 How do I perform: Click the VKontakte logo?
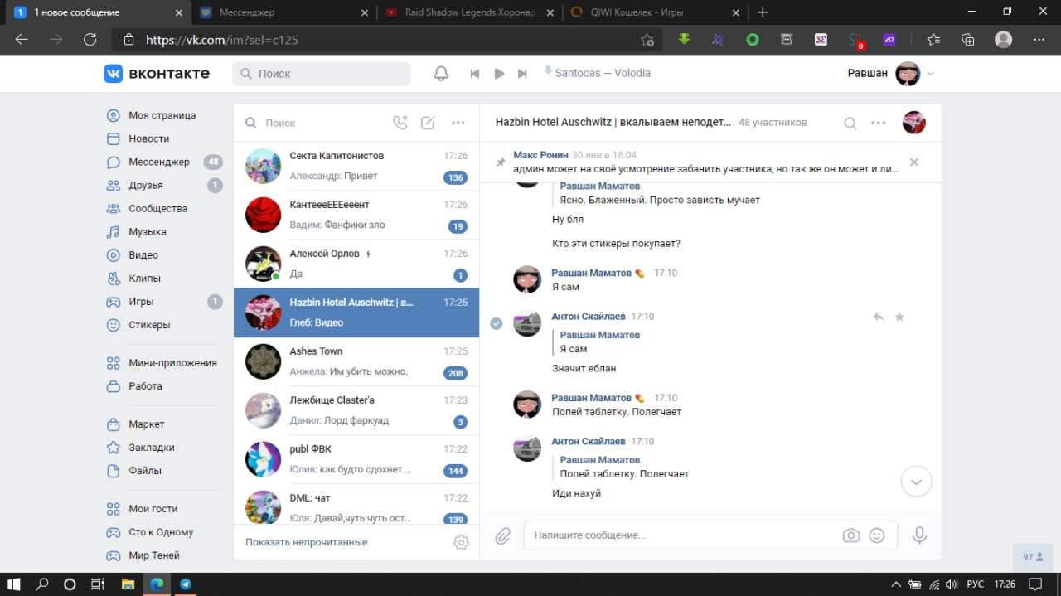157,73
